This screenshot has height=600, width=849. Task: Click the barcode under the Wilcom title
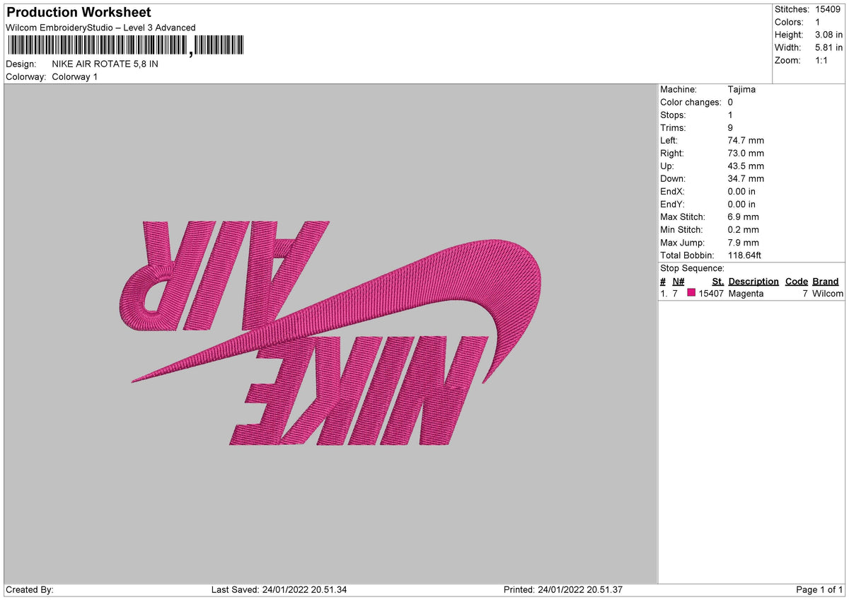click(x=125, y=46)
